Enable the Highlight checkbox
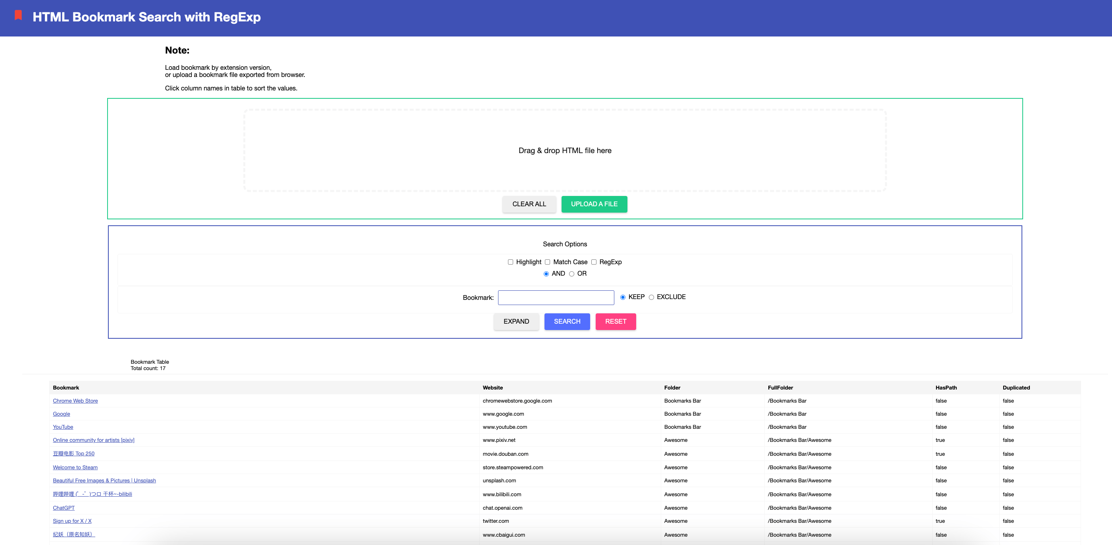 pyautogui.click(x=510, y=262)
